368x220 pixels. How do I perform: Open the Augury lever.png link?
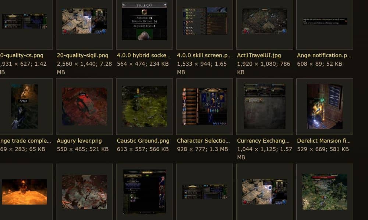point(79,141)
